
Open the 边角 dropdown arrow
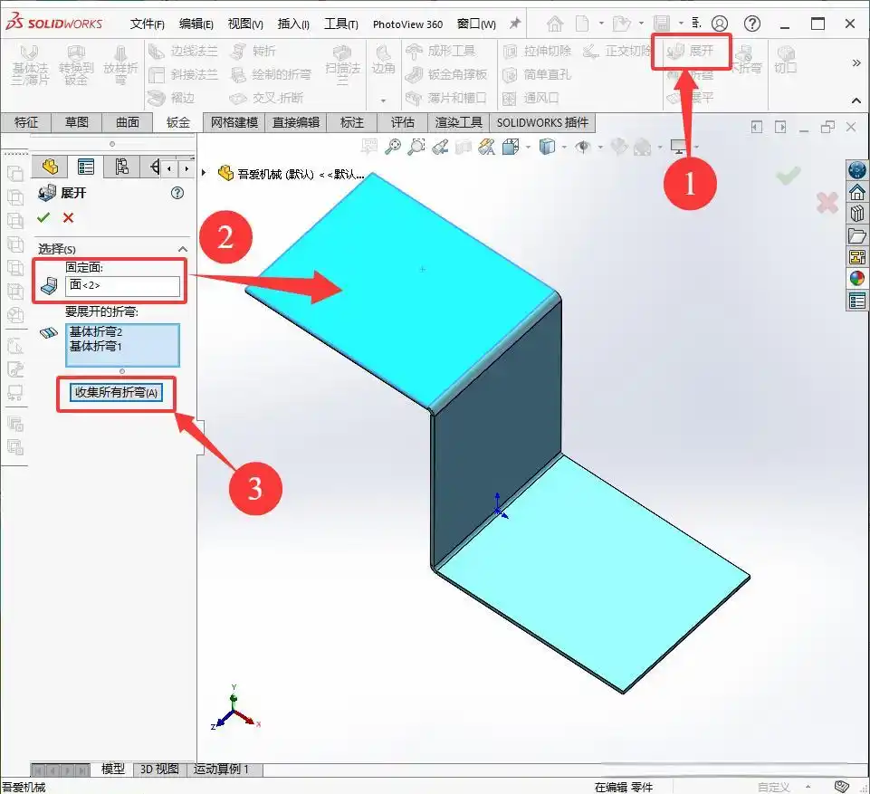point(383,100)
